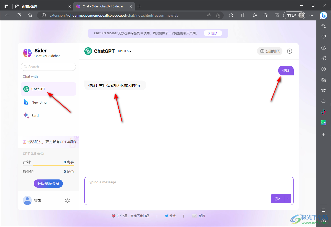This screenshot has width=331, height=227.
Task: Click the address bar URL
Action: (114, 15)
